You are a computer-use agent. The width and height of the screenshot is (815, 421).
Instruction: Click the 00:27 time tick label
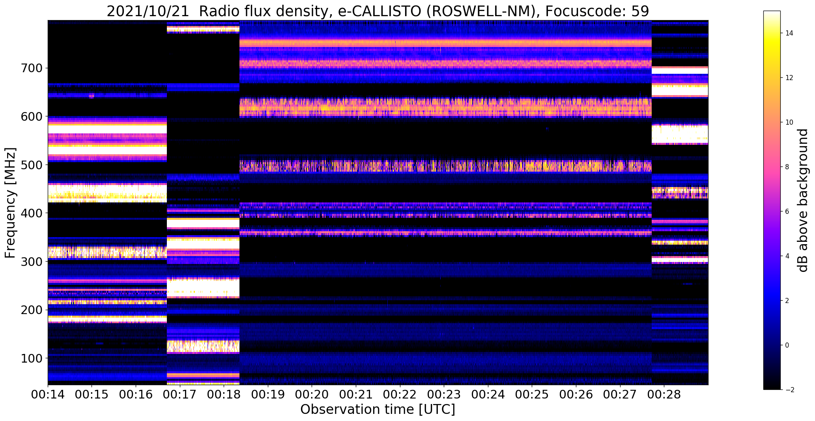tap(620, 395)
